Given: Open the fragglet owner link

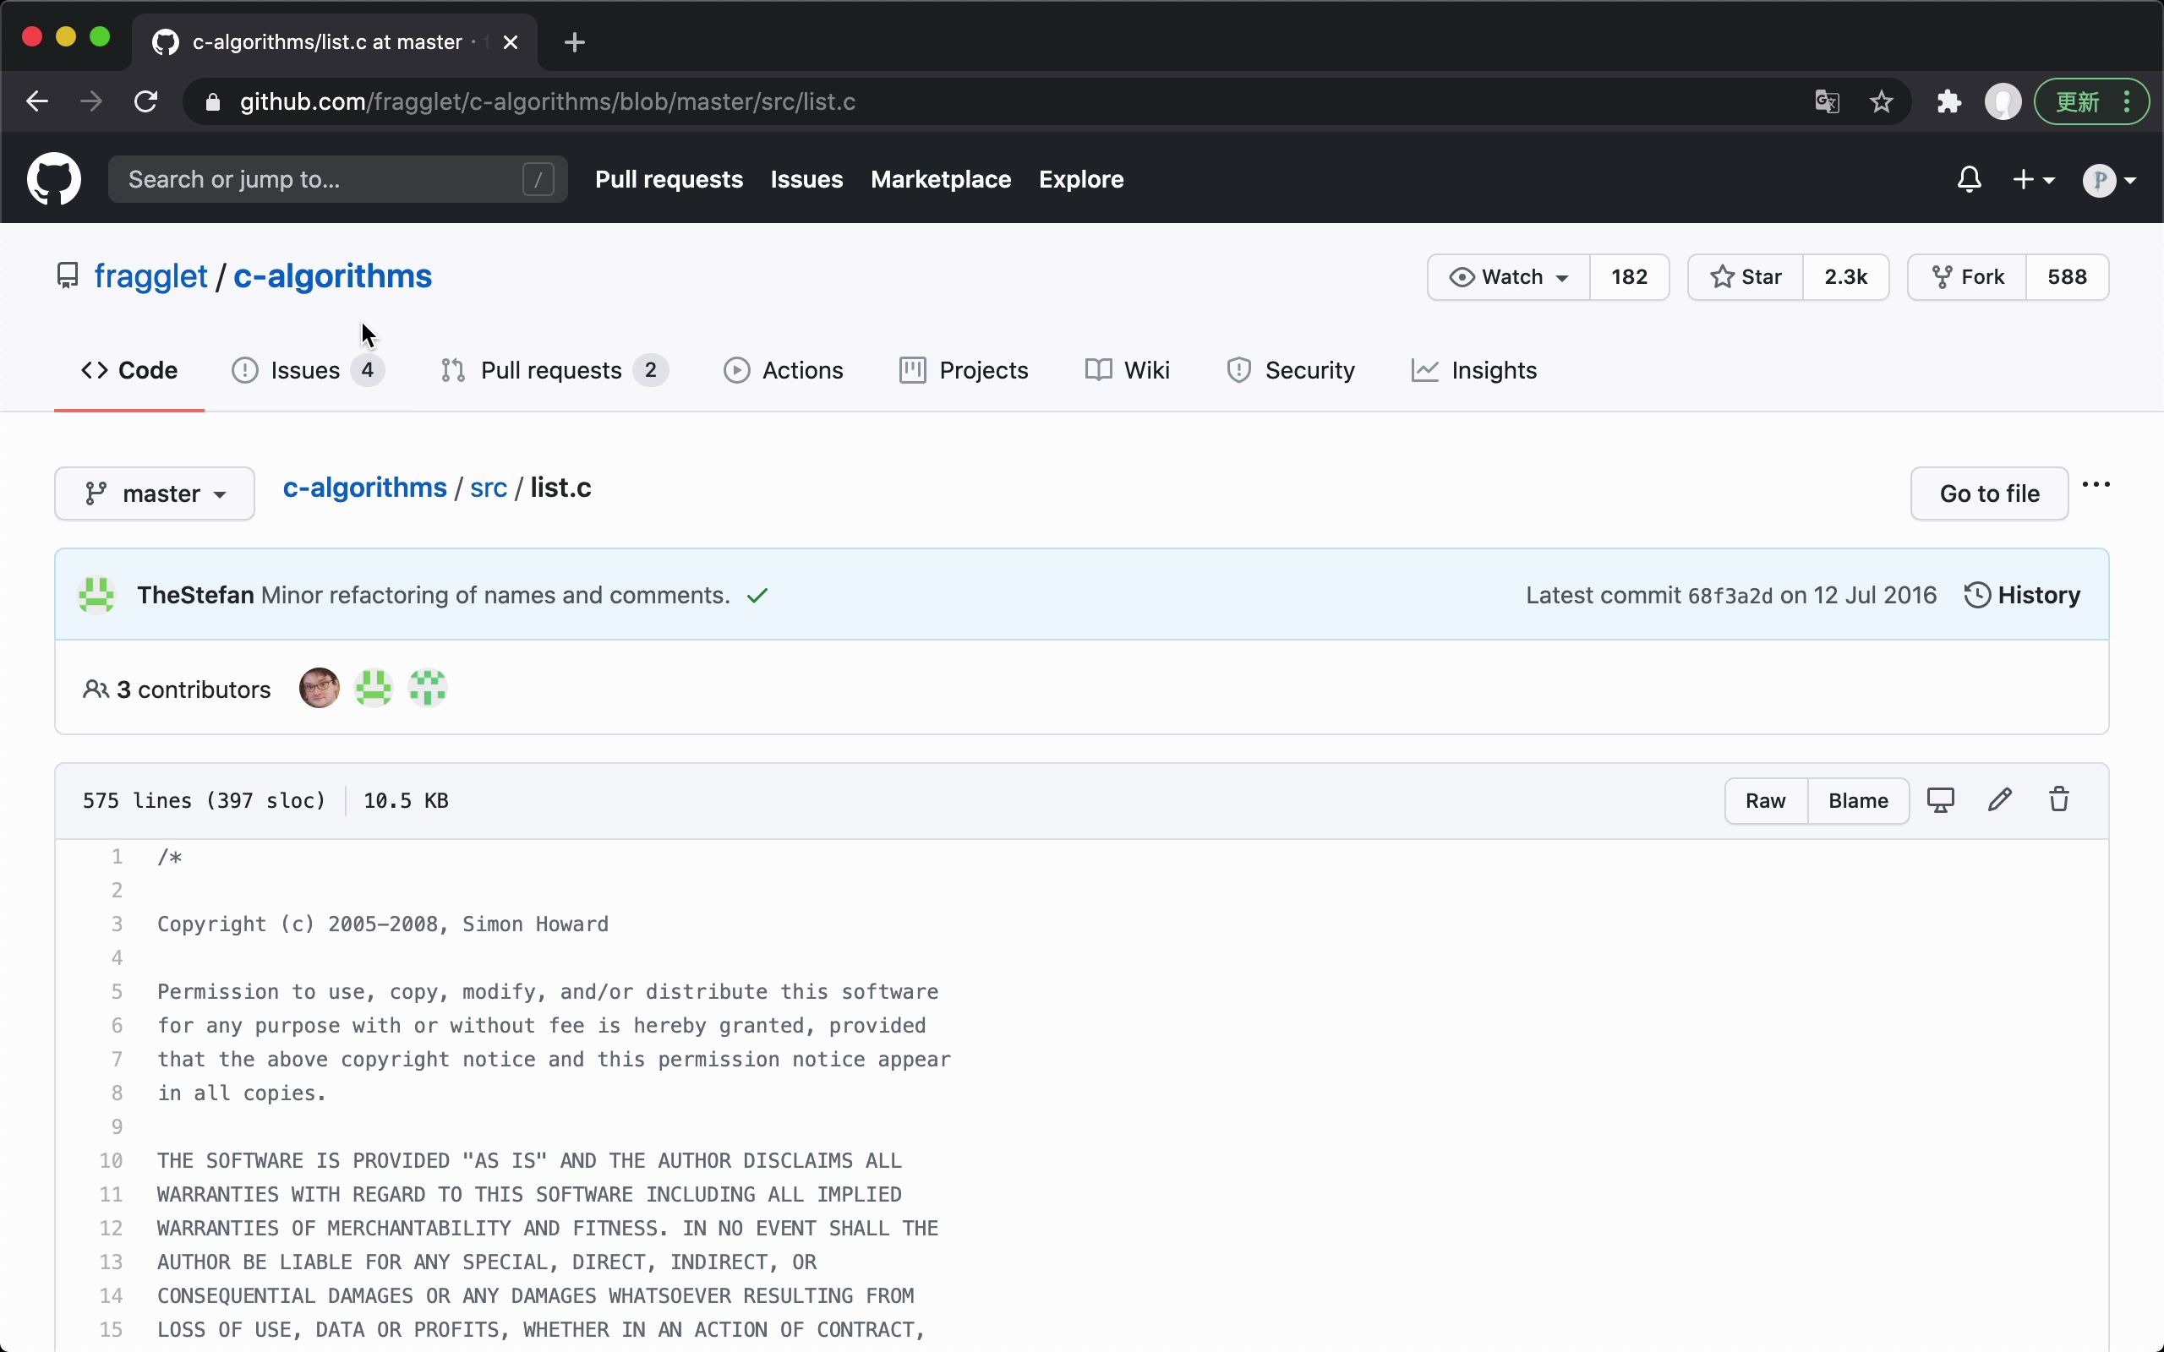Looking at the screenshot, I should click(x=150, y=276).
